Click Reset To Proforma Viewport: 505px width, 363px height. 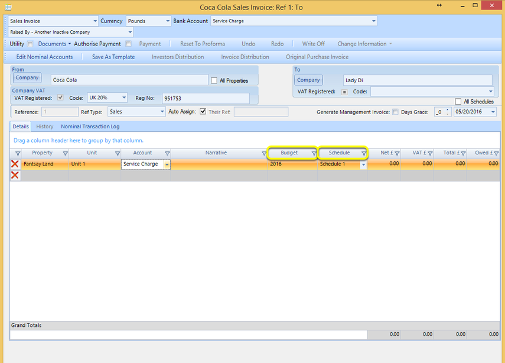(203, 44)
